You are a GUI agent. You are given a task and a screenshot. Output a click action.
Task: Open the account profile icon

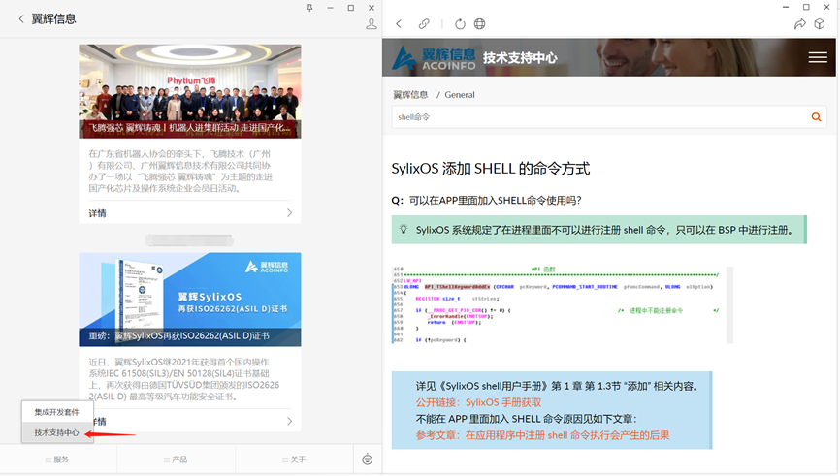click(x=371, y=24)
